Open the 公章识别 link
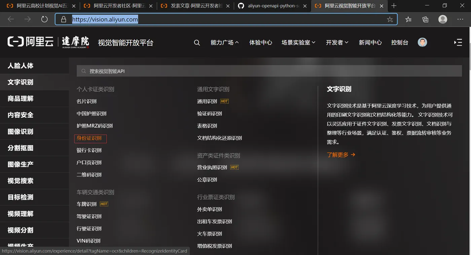This screenshot has height=255, width=471. coord(207,180)
